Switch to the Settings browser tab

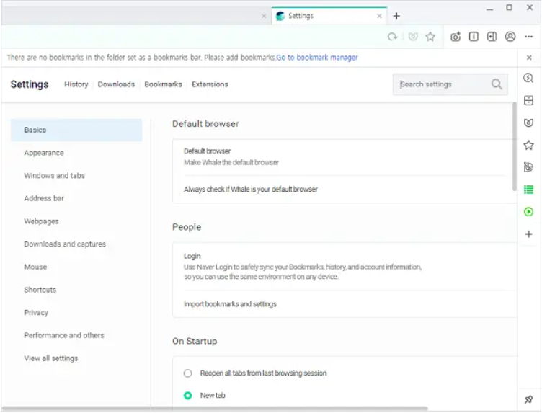click(x=329, y=16)
